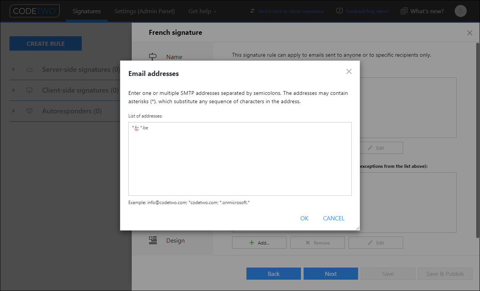Open the Signatures tab
This screenshot has width=480, height=291.
click(87, 11)
